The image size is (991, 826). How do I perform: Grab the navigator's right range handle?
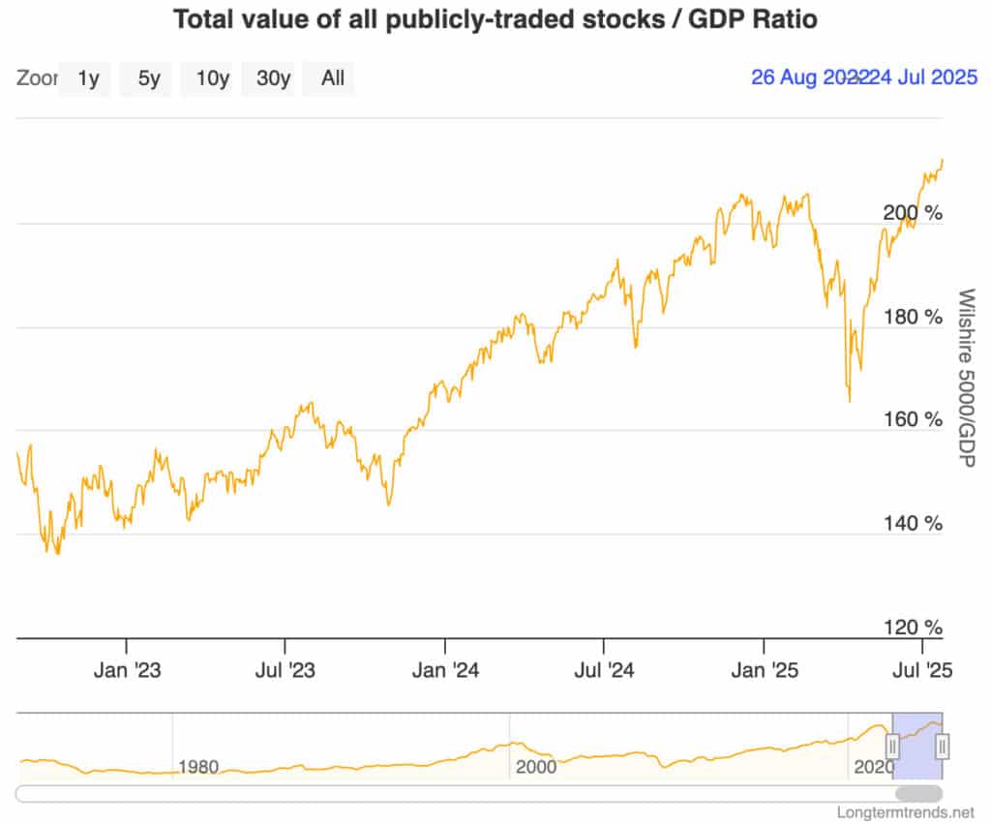(x=943, y=747)
